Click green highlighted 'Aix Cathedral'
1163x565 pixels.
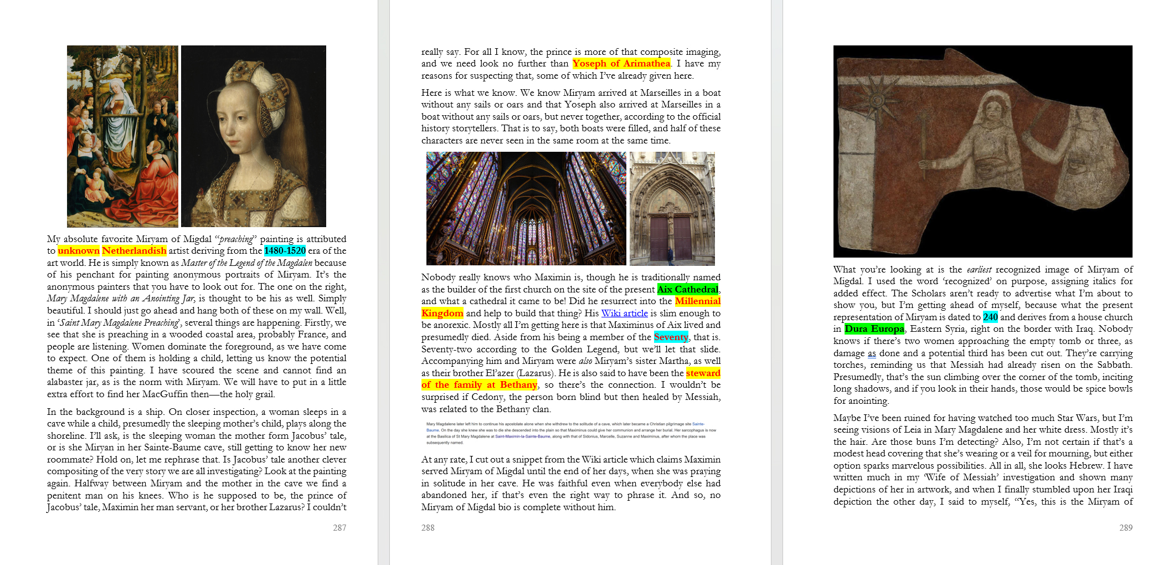[688, 289]
